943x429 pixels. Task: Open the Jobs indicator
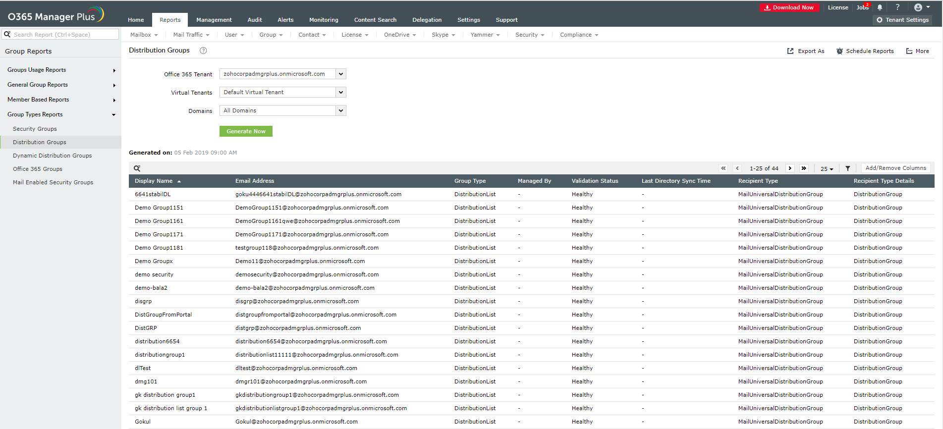pyautogui.click(x=863, y=7)
